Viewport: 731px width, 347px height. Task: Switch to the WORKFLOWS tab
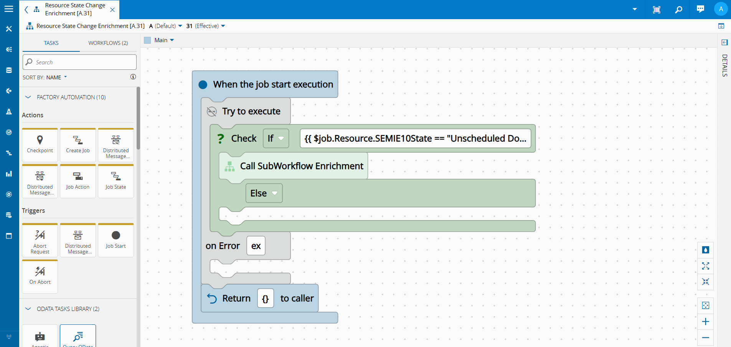tap(108, 43)
